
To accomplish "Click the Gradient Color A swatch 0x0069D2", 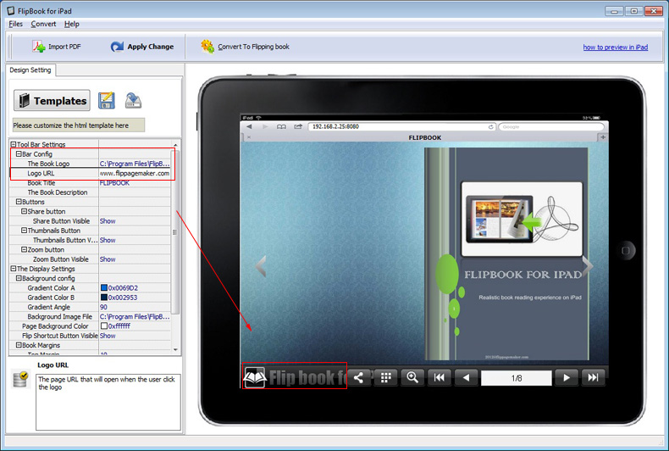I will [x=103, y=288].
